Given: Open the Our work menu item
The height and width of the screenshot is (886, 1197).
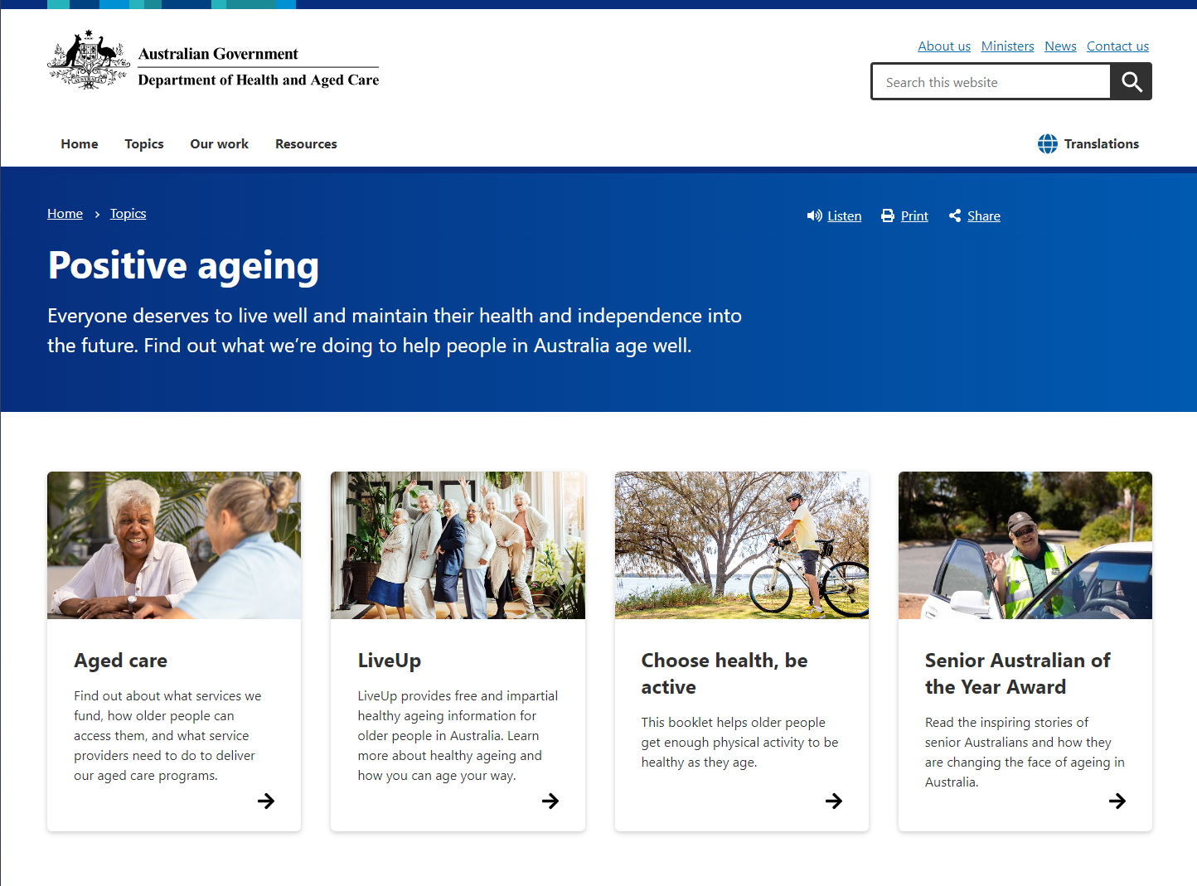Looking at the screenshot, I should [219, 144].
